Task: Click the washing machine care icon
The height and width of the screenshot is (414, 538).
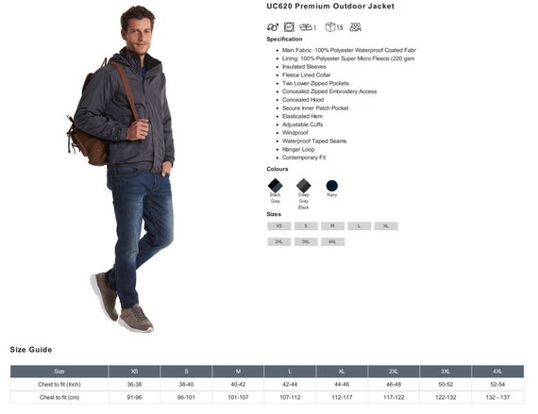Action: [x=289, y=27]
